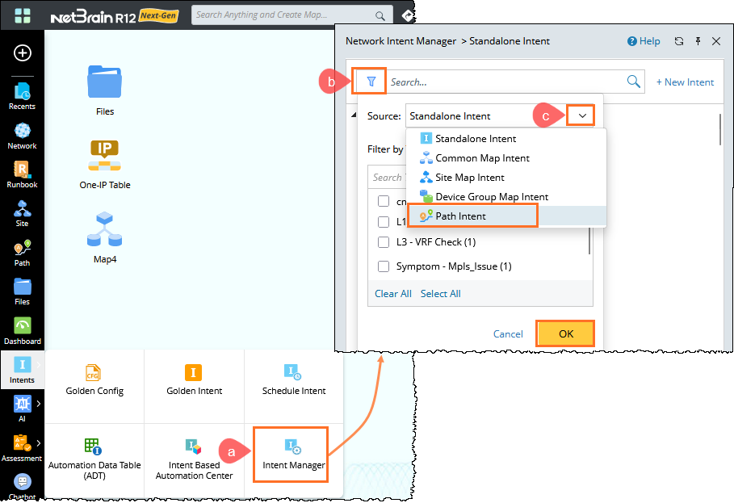This screenshot has height=503, width=734.
Task: Open the Files folder on desktop
Action: click(x=104, y=90)
